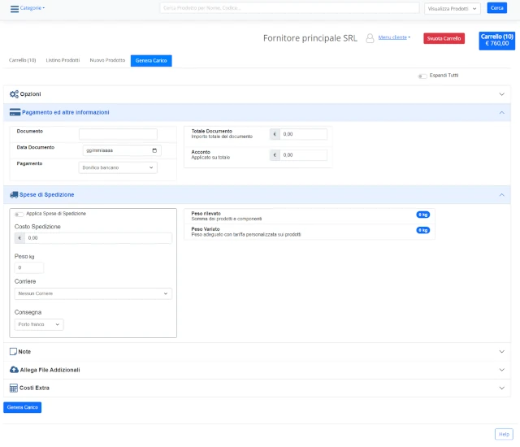Click the Data Documento date field
Image resolution: width=520 pixels, height=447 pixels.
(x=122, y=150)
